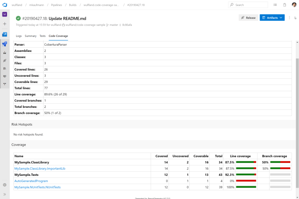This screenshot has width=299, height=199.
Task: Open the user profile avatar
Action: pos(294,5)
